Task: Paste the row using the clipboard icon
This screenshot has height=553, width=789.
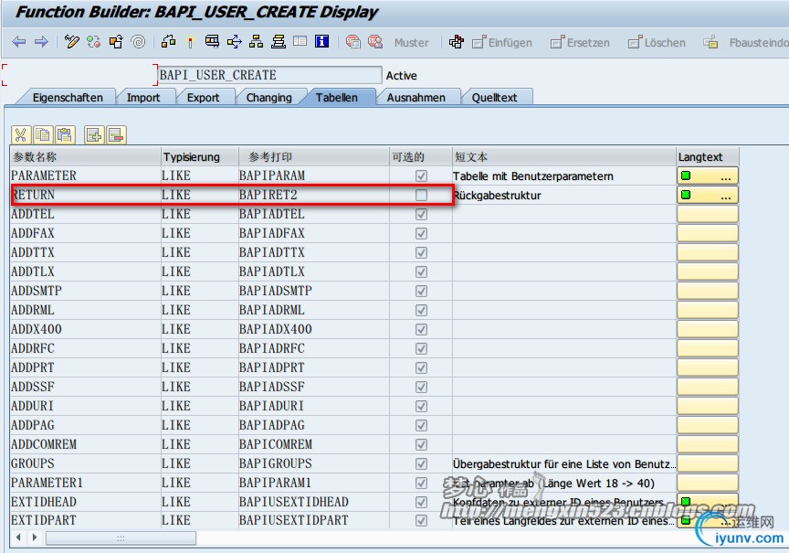Action: tap(65, 135)
